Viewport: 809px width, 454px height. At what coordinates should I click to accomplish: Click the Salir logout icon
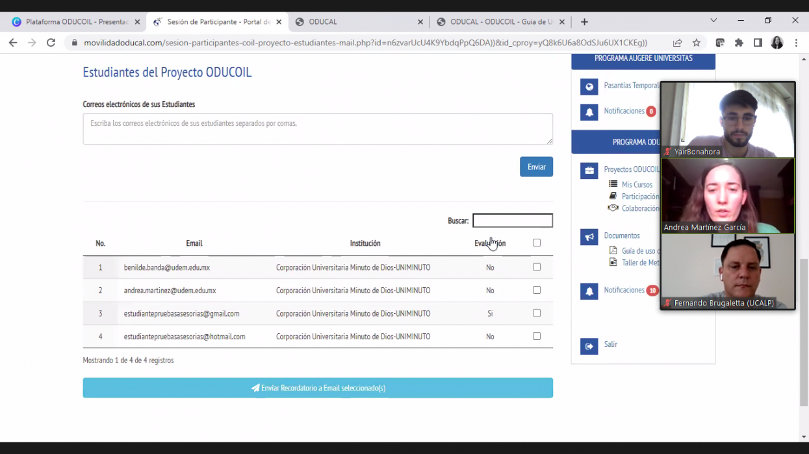point(589,346)
